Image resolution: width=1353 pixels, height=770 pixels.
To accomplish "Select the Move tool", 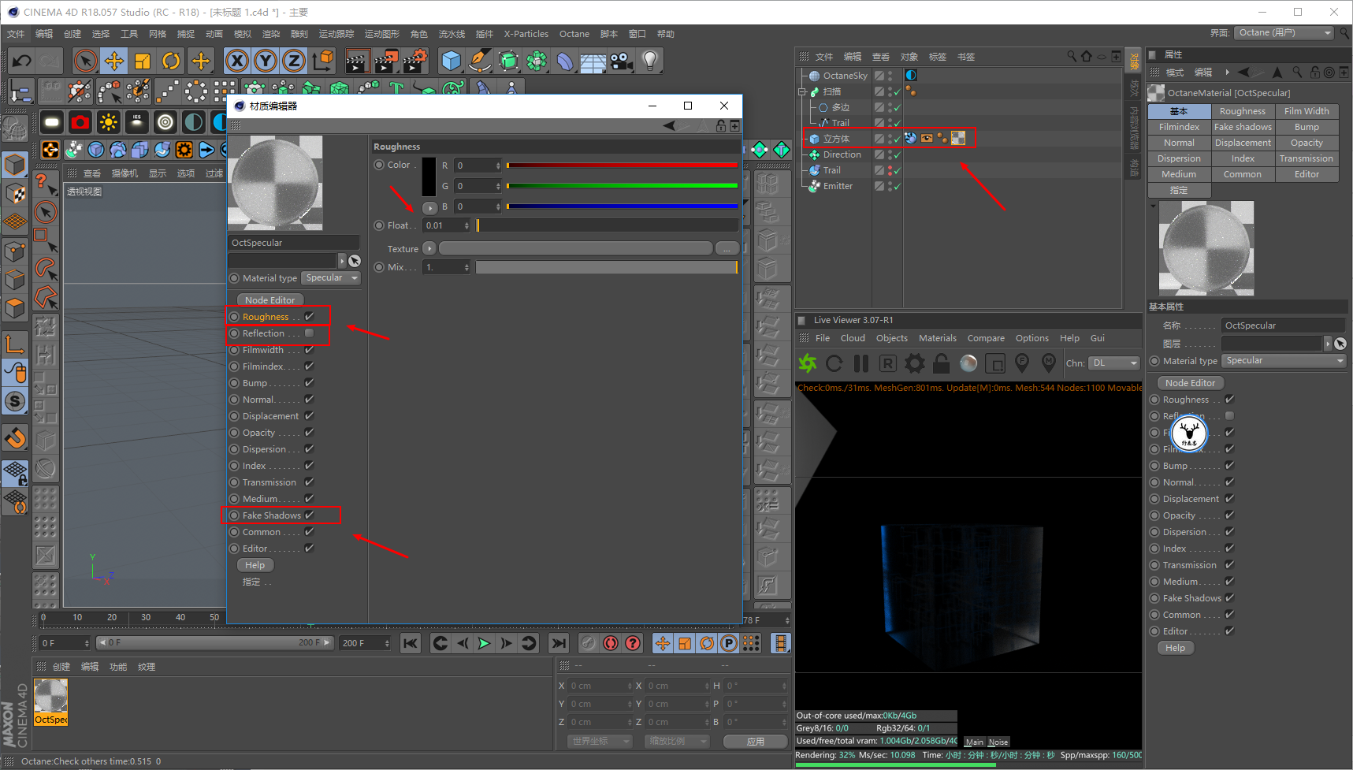I will (x=113, y=61).
